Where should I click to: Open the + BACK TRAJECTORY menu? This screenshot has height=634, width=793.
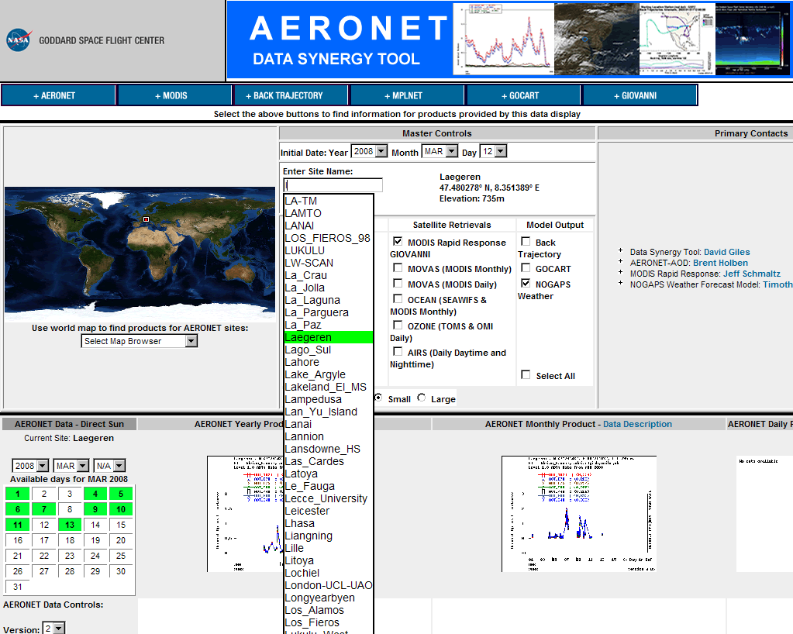tap(291, 95)
